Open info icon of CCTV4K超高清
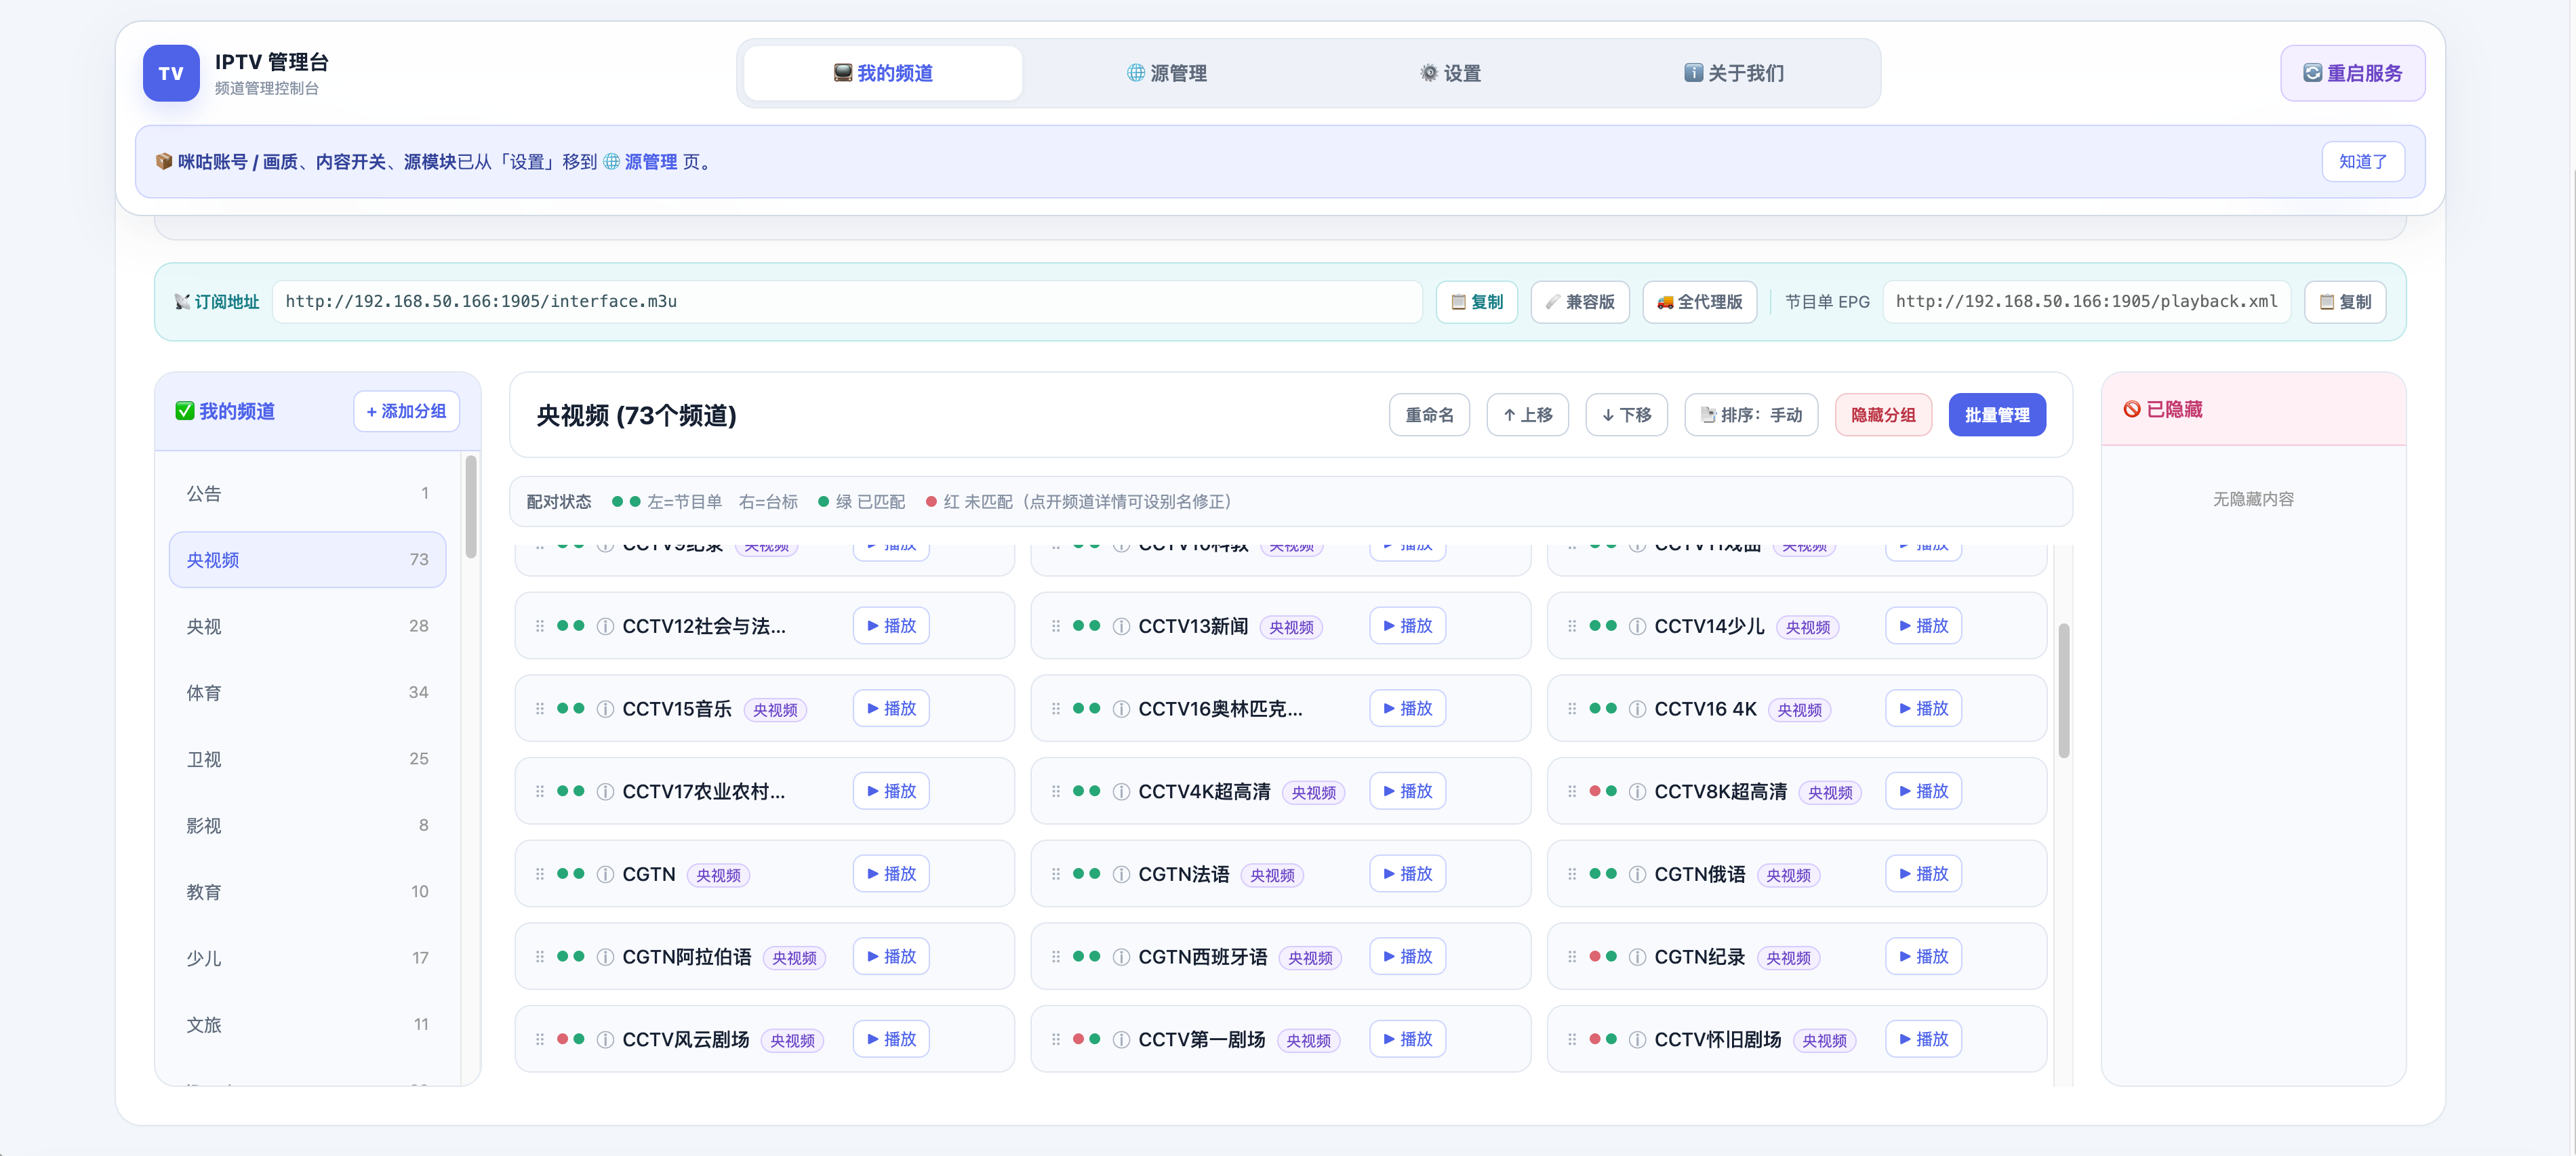This screenshot has width=2576, height=1156. pos(1121,792)
